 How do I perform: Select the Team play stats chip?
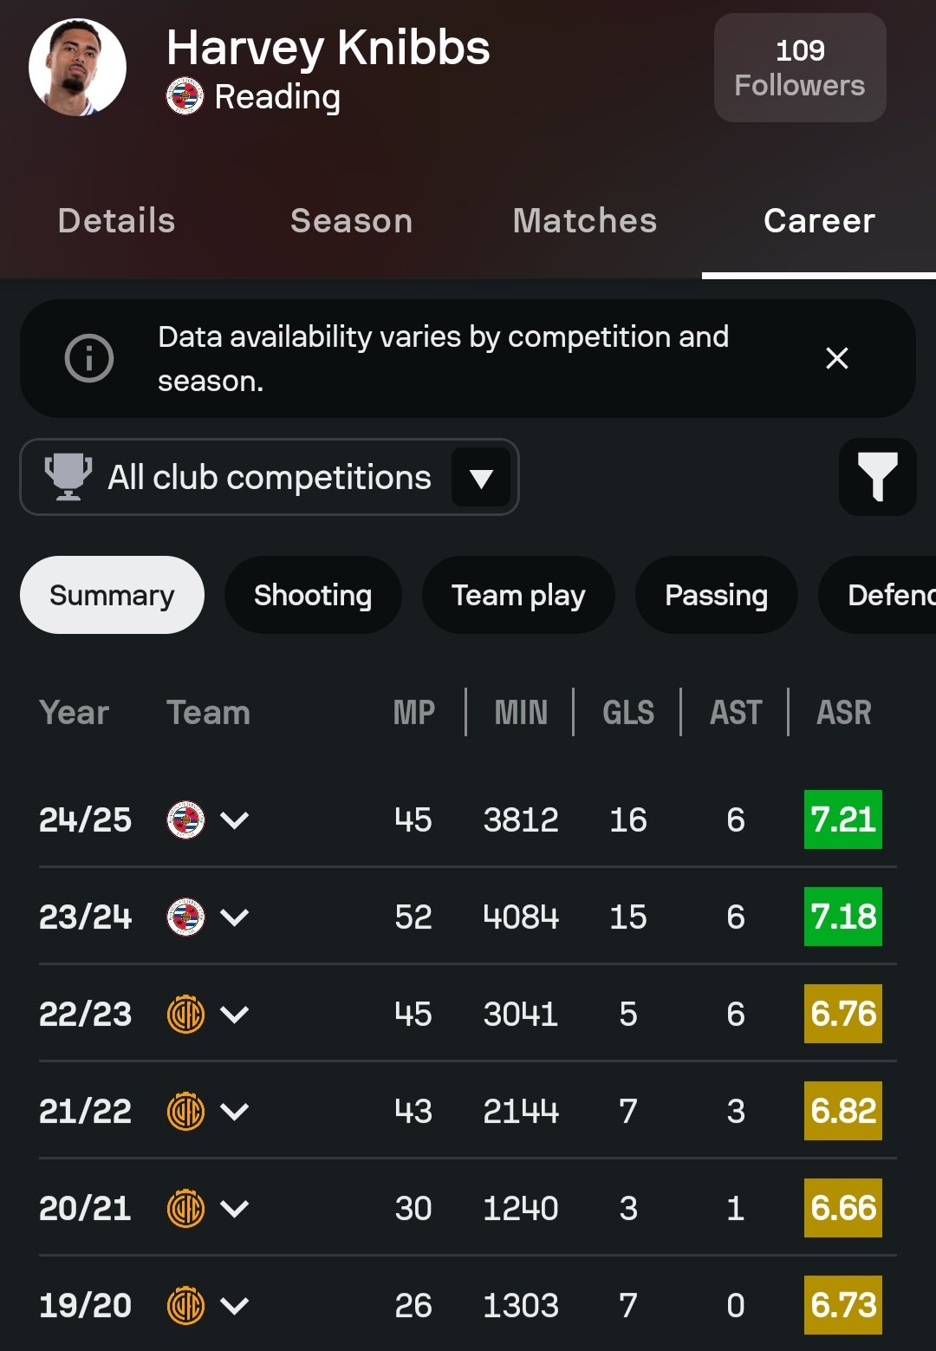coord(518,595)
